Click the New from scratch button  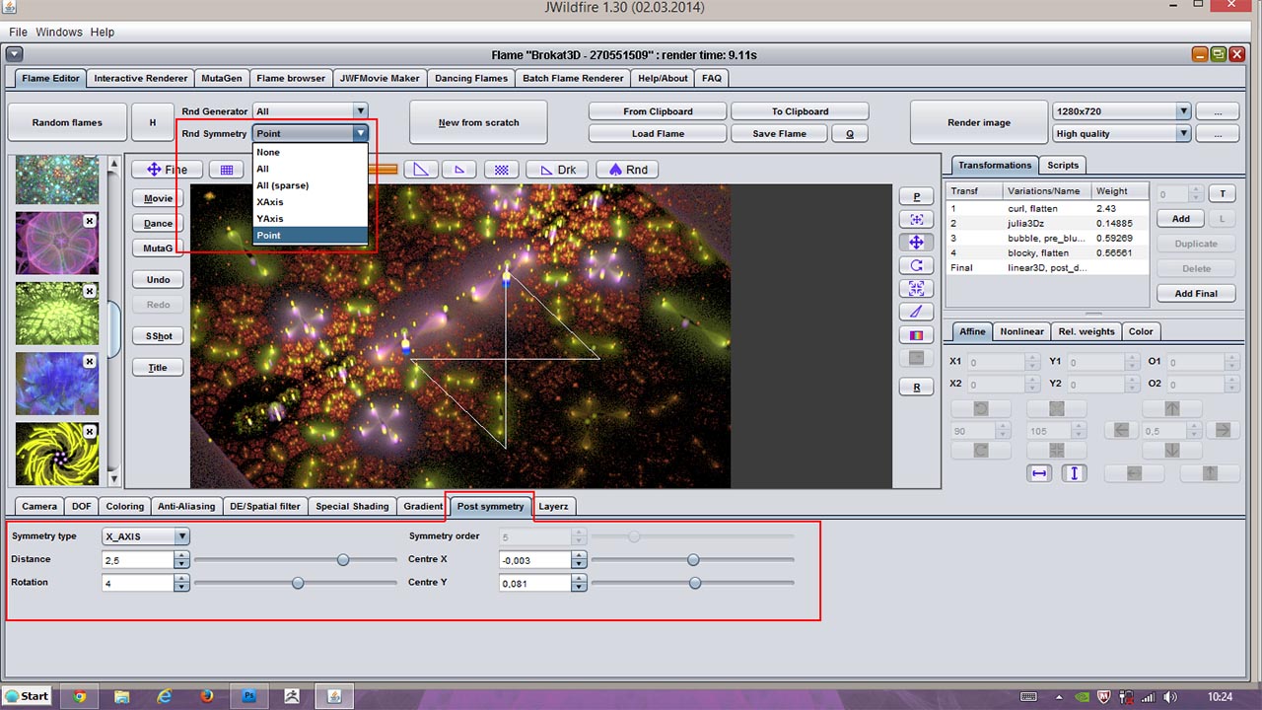point(478,122)
